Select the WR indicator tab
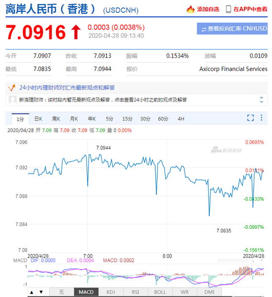Viewport: 272px width, 297px height. point(184,292)
